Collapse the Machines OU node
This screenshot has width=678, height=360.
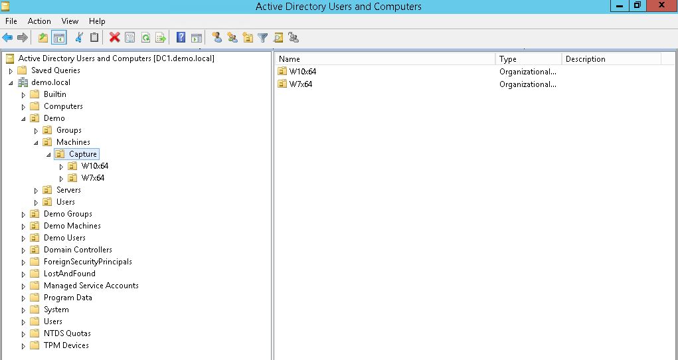36,142
